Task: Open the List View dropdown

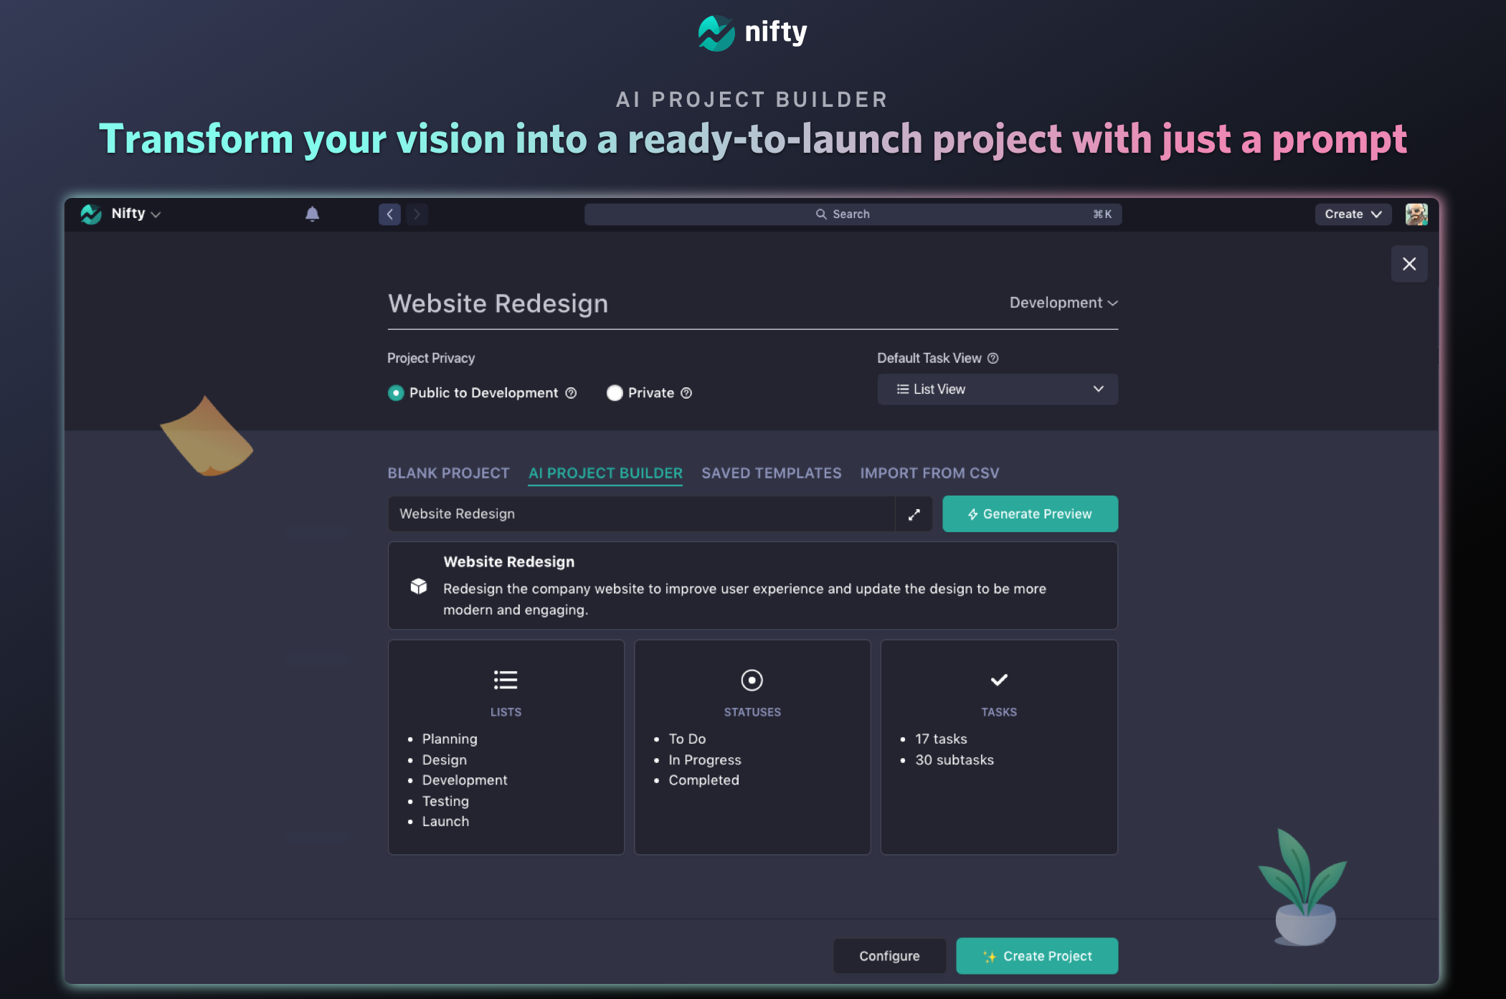Action: [998, 389]
